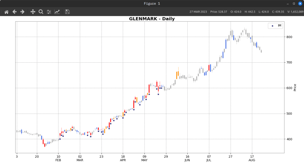Click the 02 MAR date label
The width and height of the screenshot is (304, 163).
(80, 158)
